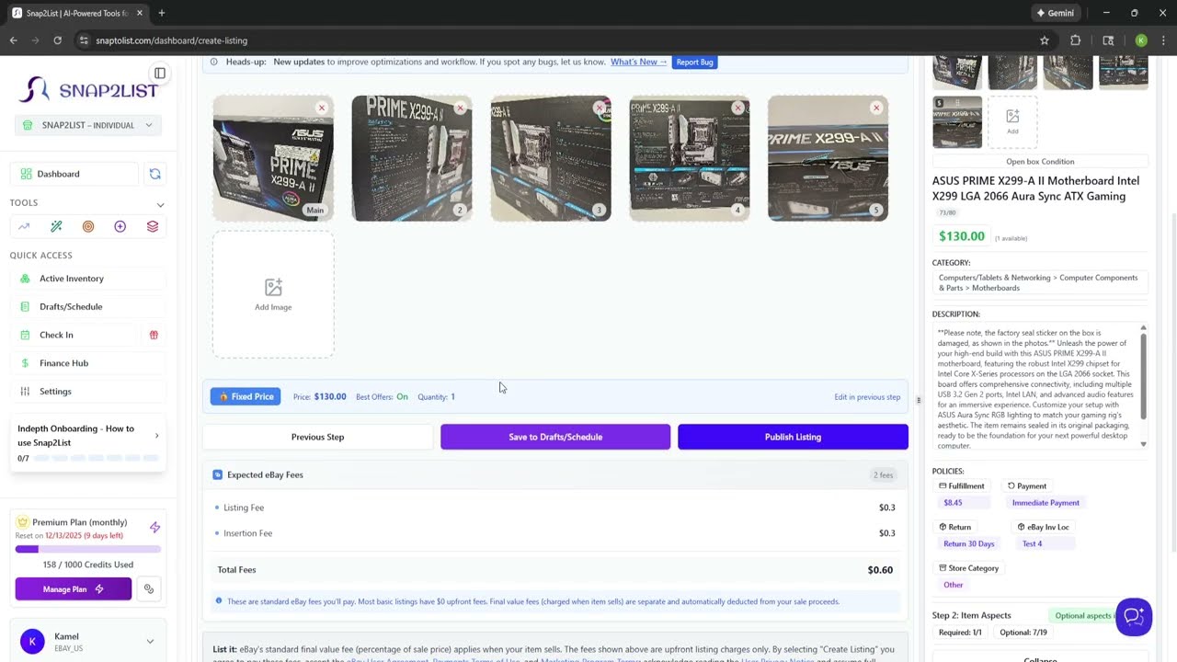1177x662 pixels.
Task: Click the Other store category tag
Action: (954, 585)
